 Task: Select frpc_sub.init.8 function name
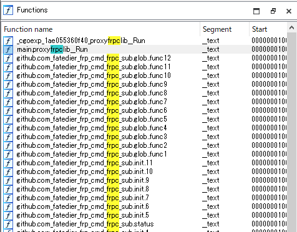tap(83, 189)
